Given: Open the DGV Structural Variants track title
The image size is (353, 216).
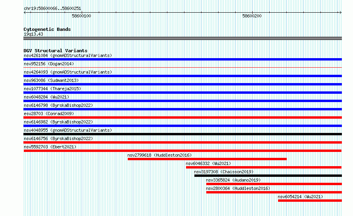Looking at the screenshot, I should coord(56,51).
